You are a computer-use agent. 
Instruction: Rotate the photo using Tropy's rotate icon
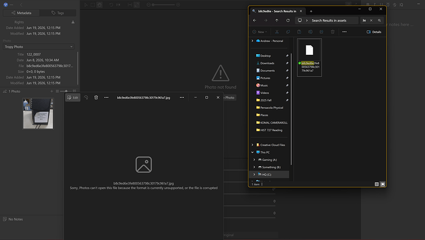click(x=111, y=4)
